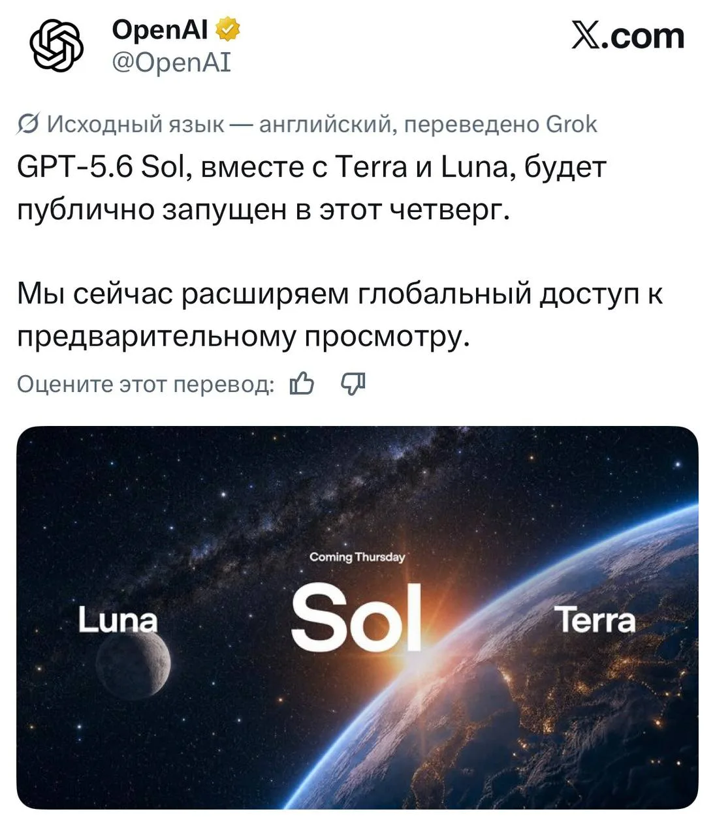Open the @OpenAI handle
Screen dimensions: 715x835
coord(172,63)
